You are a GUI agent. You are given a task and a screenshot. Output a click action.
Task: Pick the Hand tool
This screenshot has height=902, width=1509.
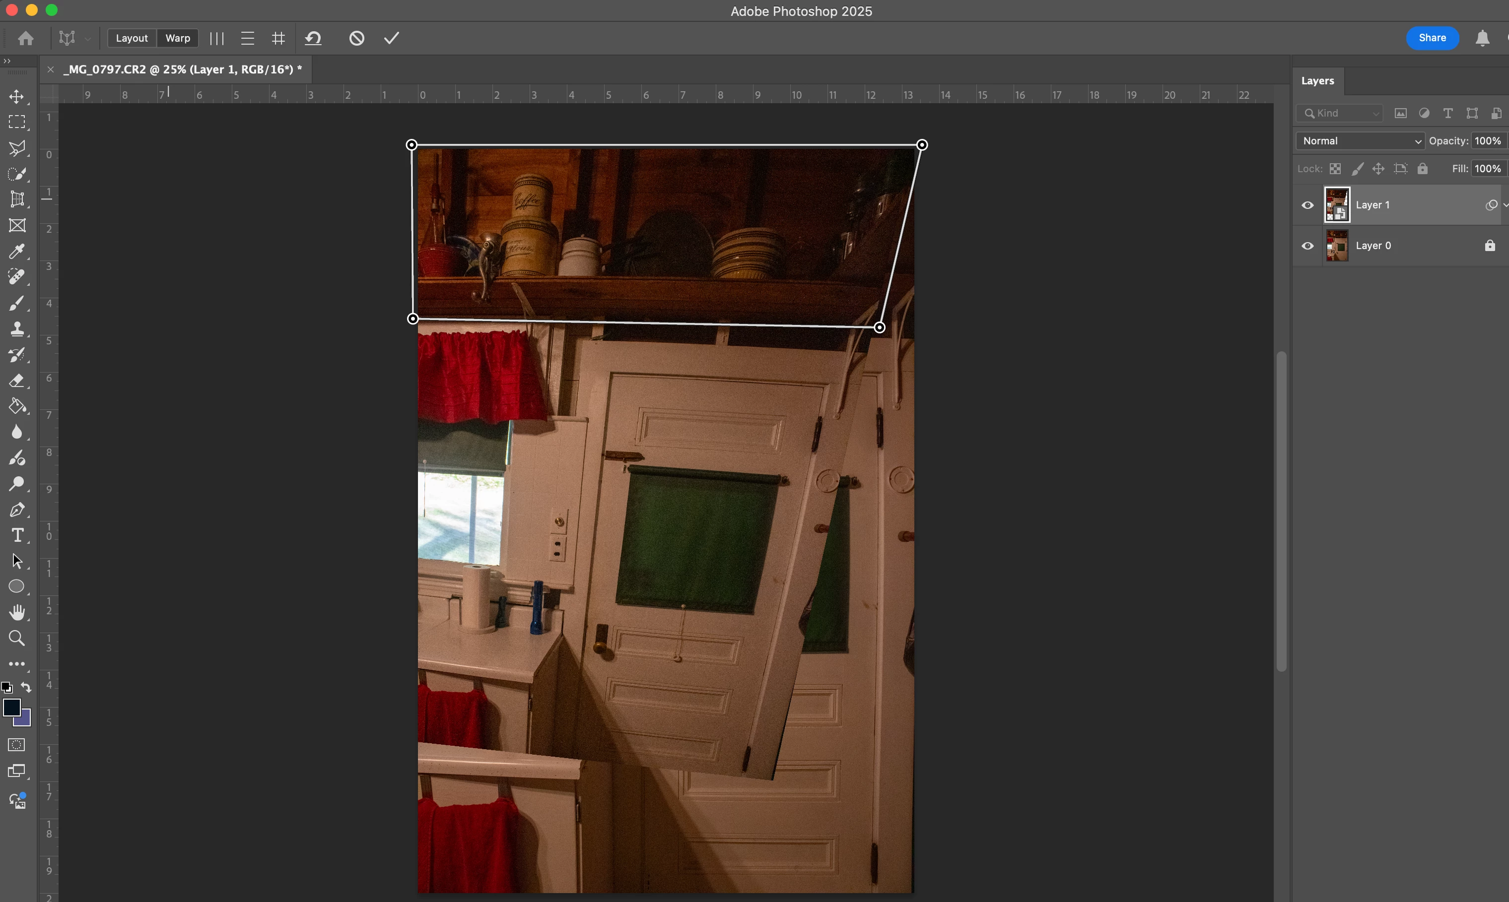pyautogui.click(x=17, y=612)
